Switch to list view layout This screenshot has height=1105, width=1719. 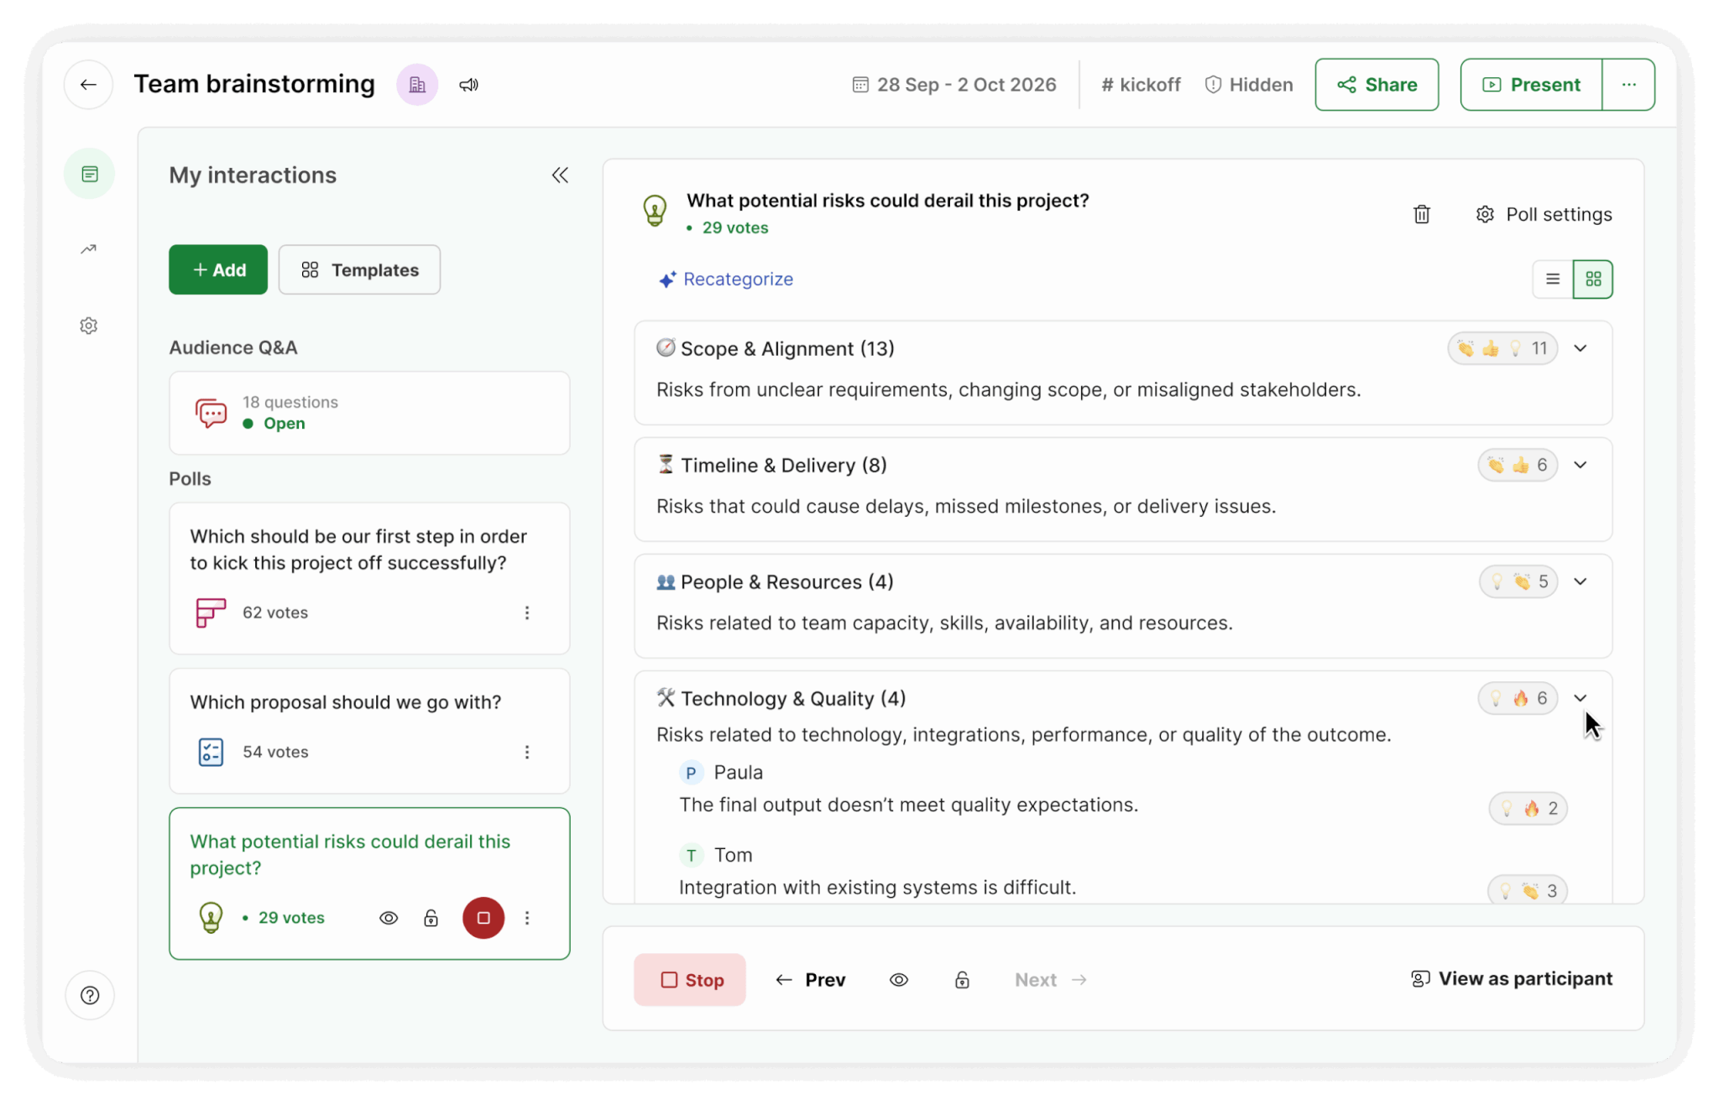pos(1553,279)
